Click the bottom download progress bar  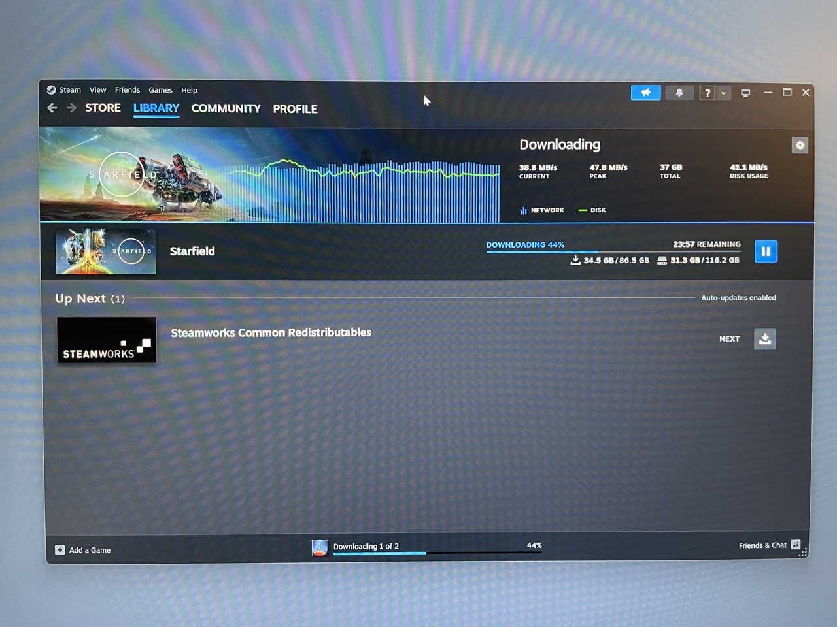[x=437, y=553]
